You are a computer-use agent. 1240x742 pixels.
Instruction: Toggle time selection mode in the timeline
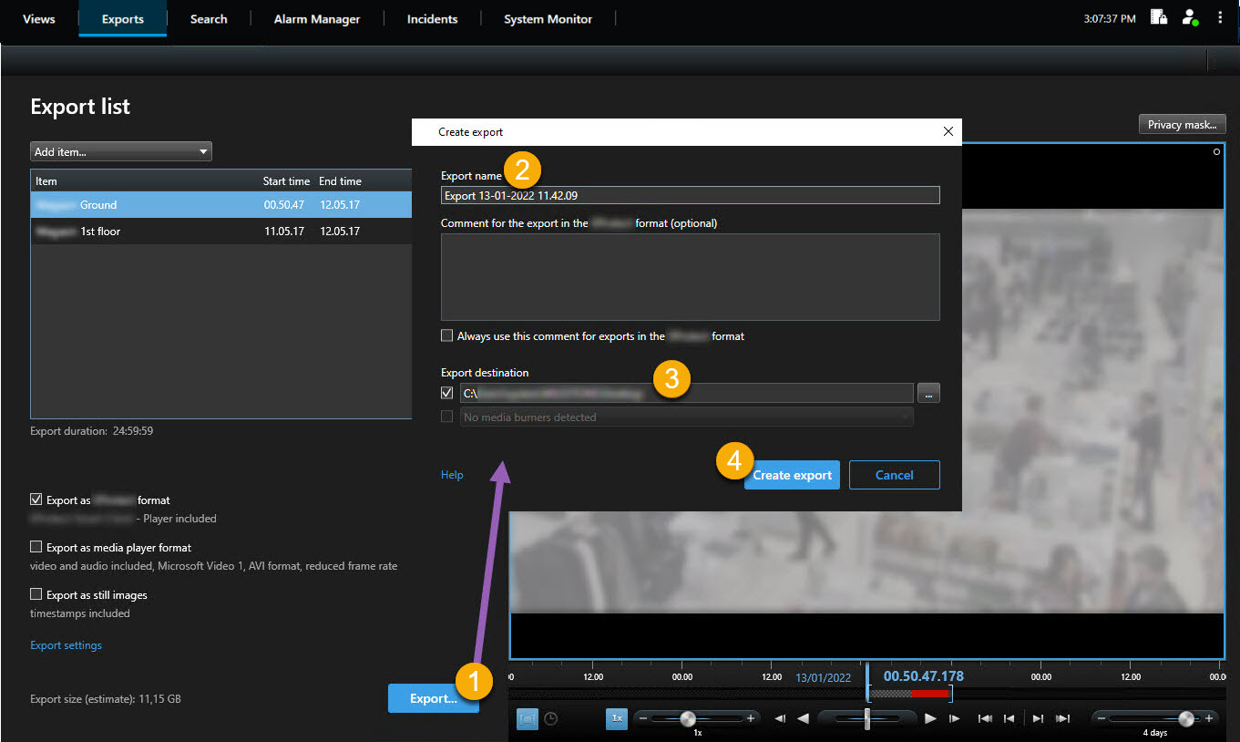528,718
